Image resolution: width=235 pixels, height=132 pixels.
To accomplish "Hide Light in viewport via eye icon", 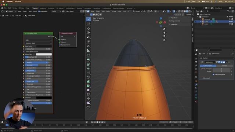I will (x=230, y=24).
